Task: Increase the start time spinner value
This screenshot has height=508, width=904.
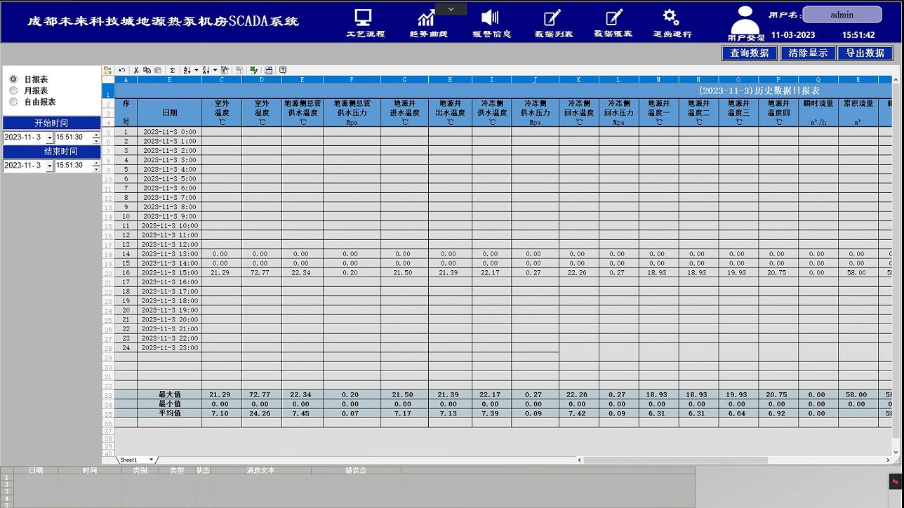Action: 96,135
